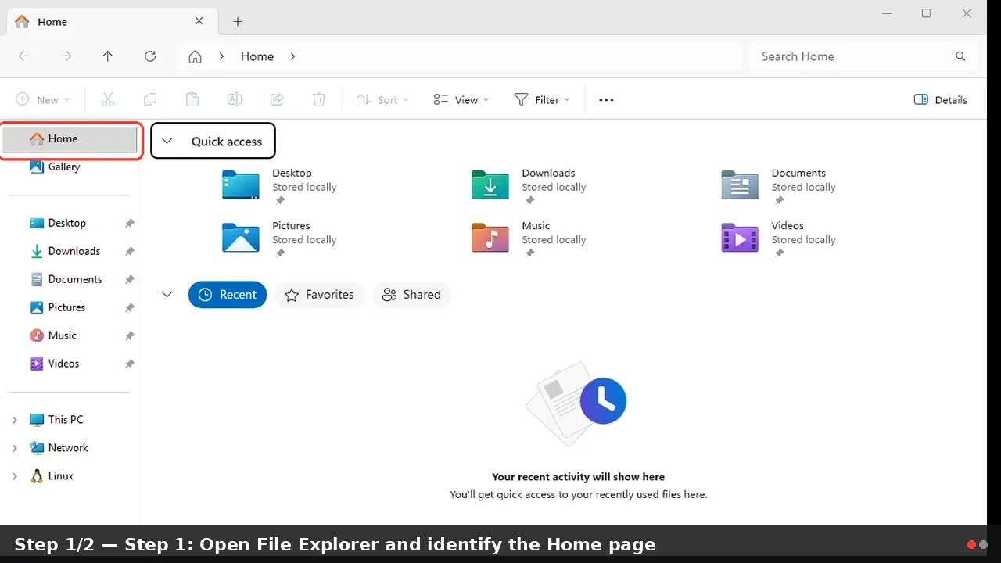Click the Refresh icon in navigation bar
The width and height of the screenshot is (1001, 563).
(x=150, y=56)
